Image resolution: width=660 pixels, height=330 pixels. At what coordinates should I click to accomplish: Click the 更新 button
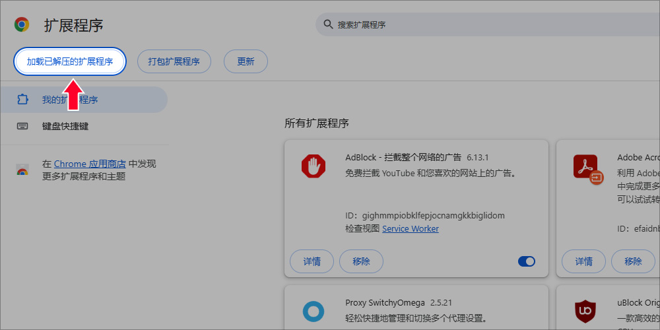pyautogui.click(x=246, y=61)
